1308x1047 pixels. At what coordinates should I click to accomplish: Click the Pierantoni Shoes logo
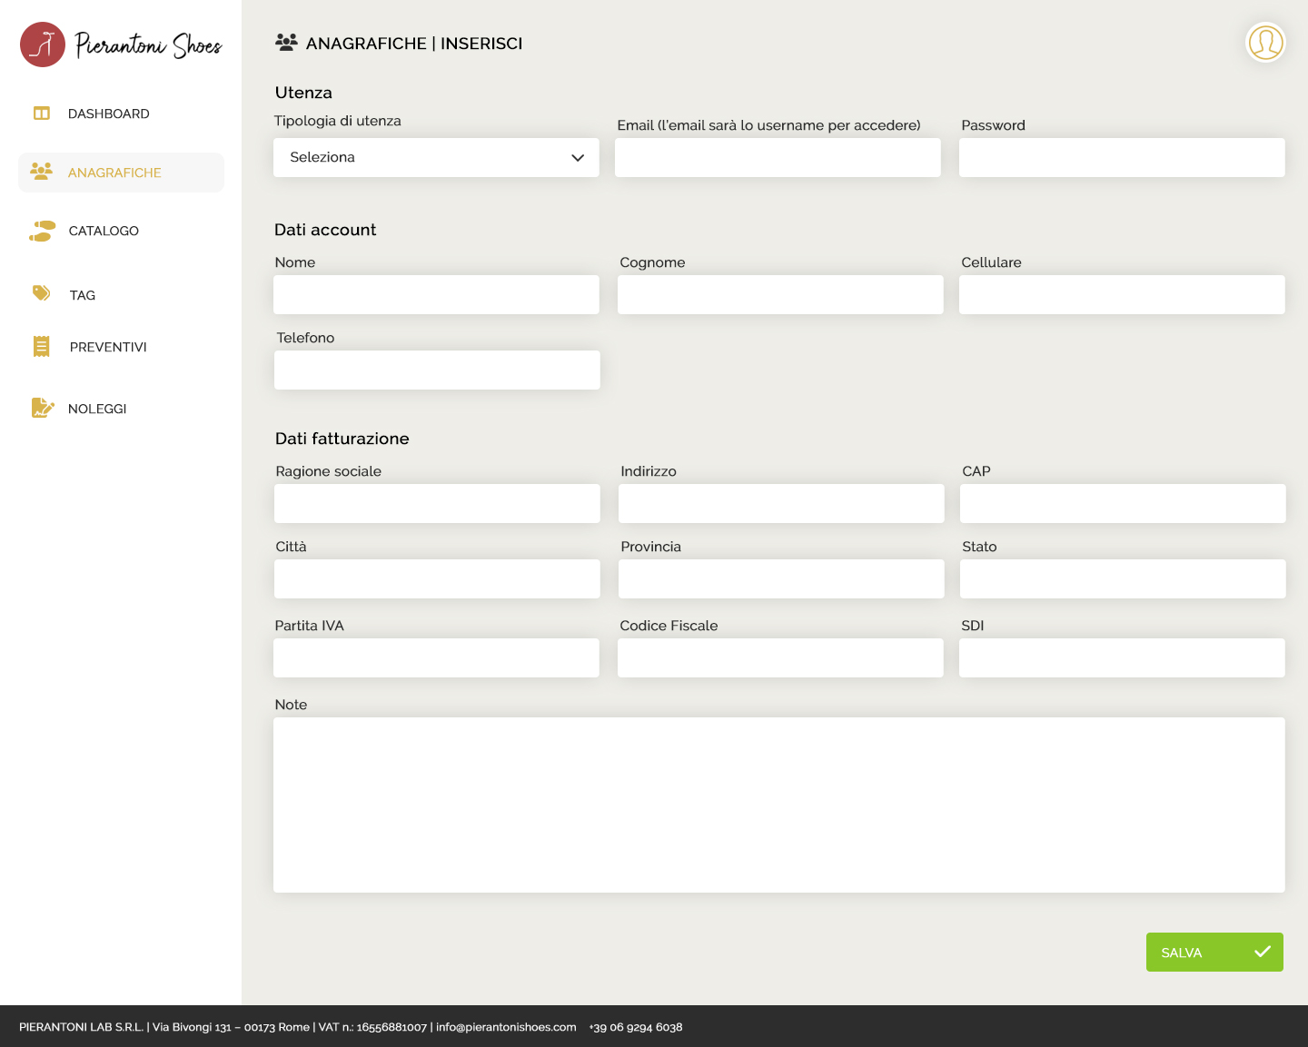(121, 44)
